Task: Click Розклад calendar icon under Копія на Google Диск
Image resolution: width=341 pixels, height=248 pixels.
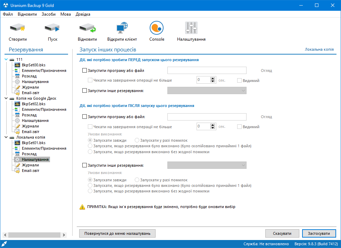Action: (17, 115)
